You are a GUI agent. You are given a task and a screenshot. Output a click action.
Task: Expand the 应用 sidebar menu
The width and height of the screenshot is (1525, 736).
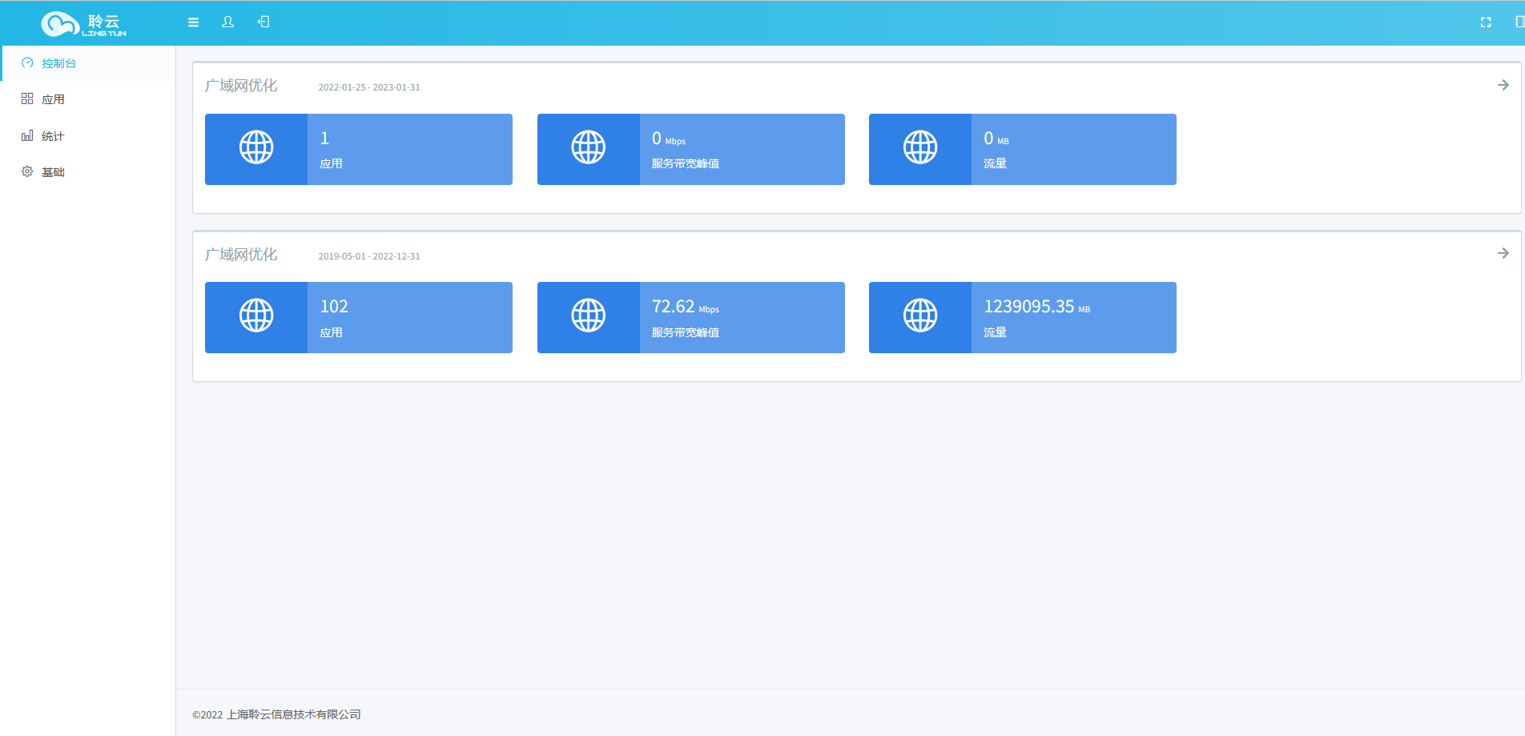53,99
